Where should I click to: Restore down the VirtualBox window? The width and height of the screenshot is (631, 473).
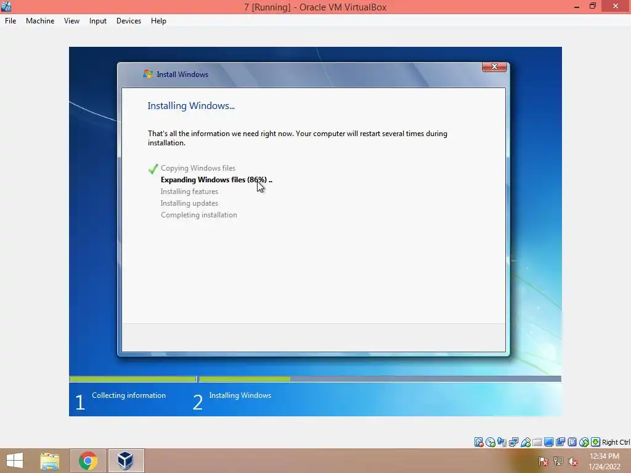coord(592,6)
